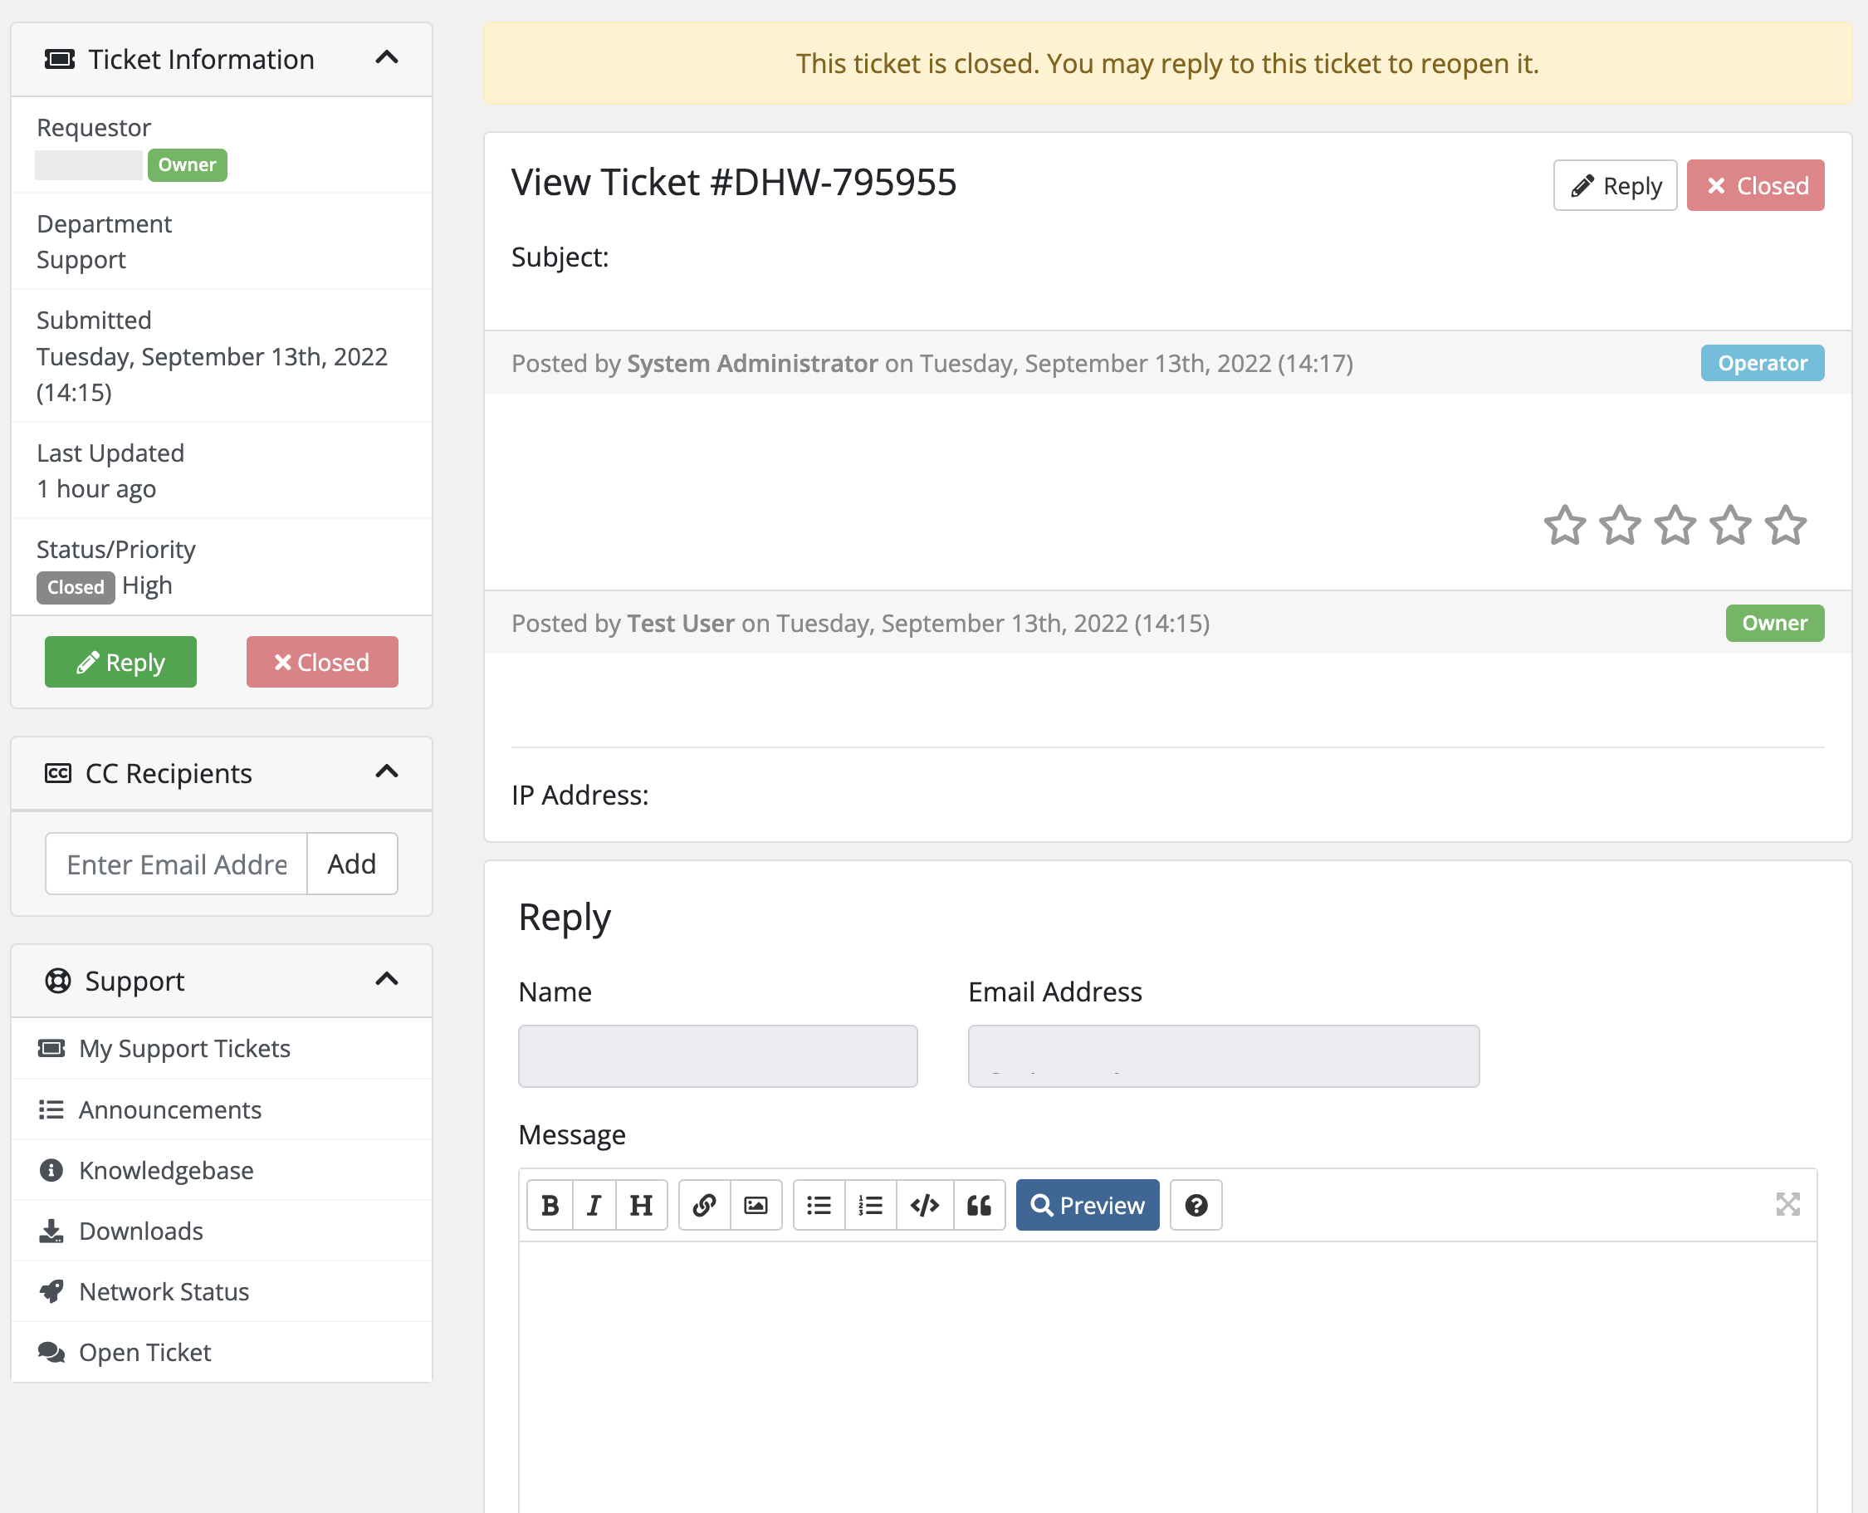This screenshot has height=1513, width=1868.
Task: Open markdown help question mark icon
Action: [x=1196, y=1206]
